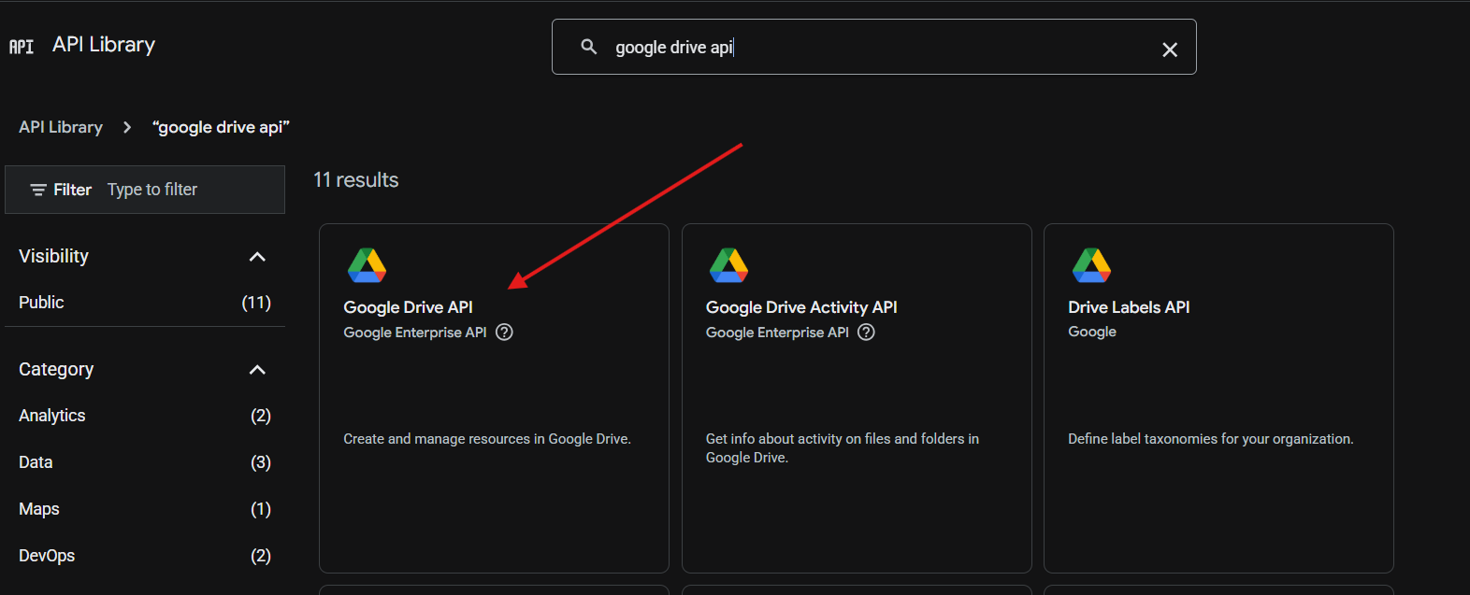This screenshot has width=1470, height=595.
Task: Open the Google Drive Activity API title
Action: [801, 307]
